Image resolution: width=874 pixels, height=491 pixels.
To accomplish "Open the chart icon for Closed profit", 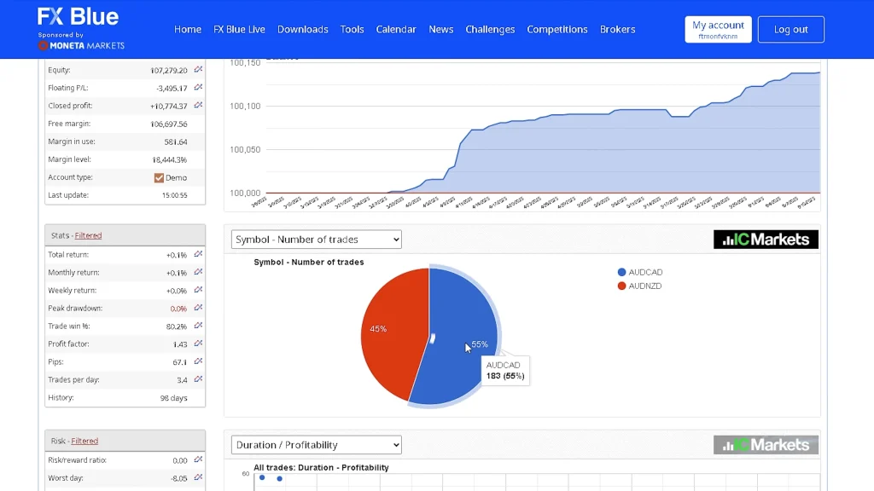I will [198, 106].
